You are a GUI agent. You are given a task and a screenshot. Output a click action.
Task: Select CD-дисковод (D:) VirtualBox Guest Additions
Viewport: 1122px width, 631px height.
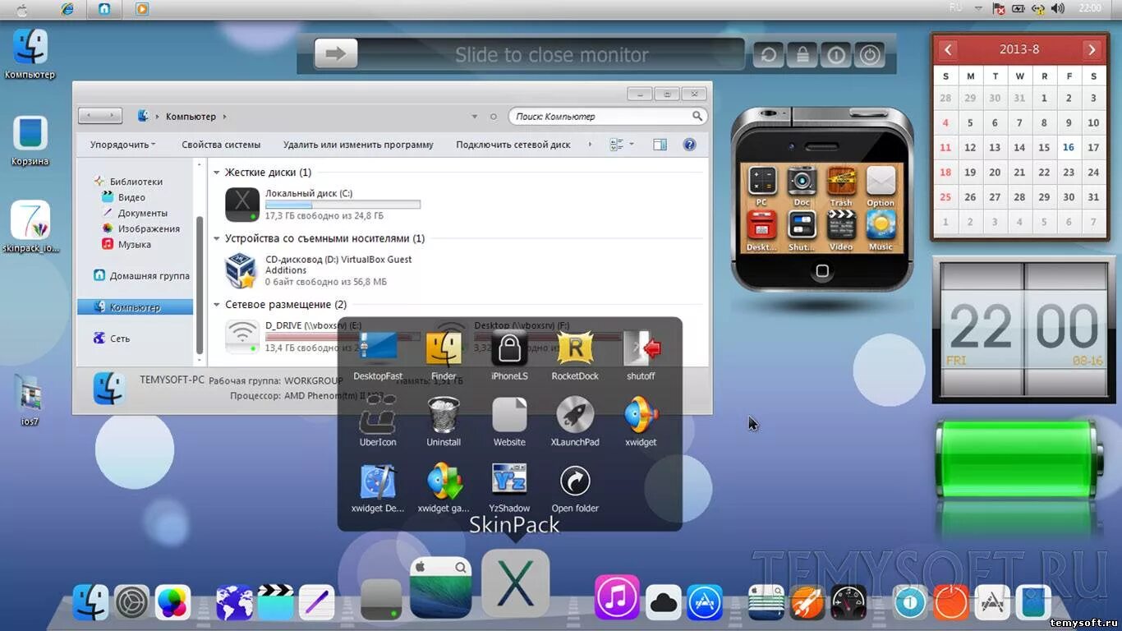pyautogui.click(x=323, y=270)
